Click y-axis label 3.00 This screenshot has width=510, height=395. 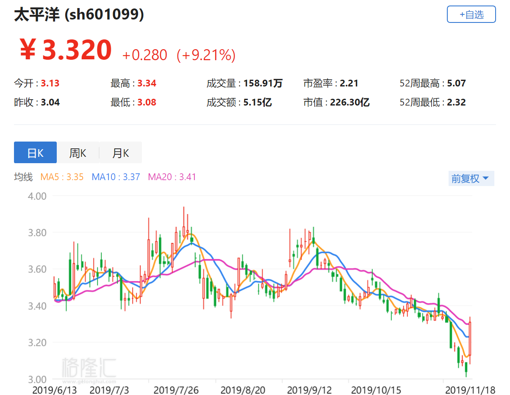click(x=38, y=379)
